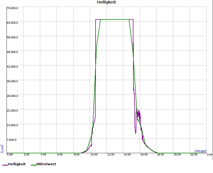Click the 12:00 time axis label
Screen dimensions: 213x173
click(110, 155)
